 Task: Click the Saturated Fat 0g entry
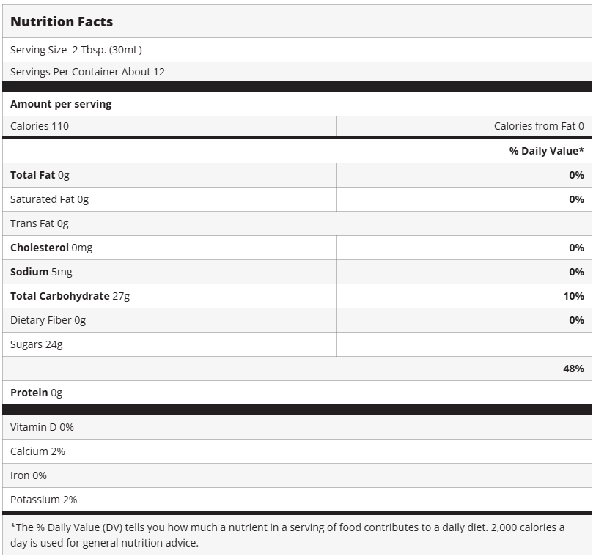pos(49,199)
